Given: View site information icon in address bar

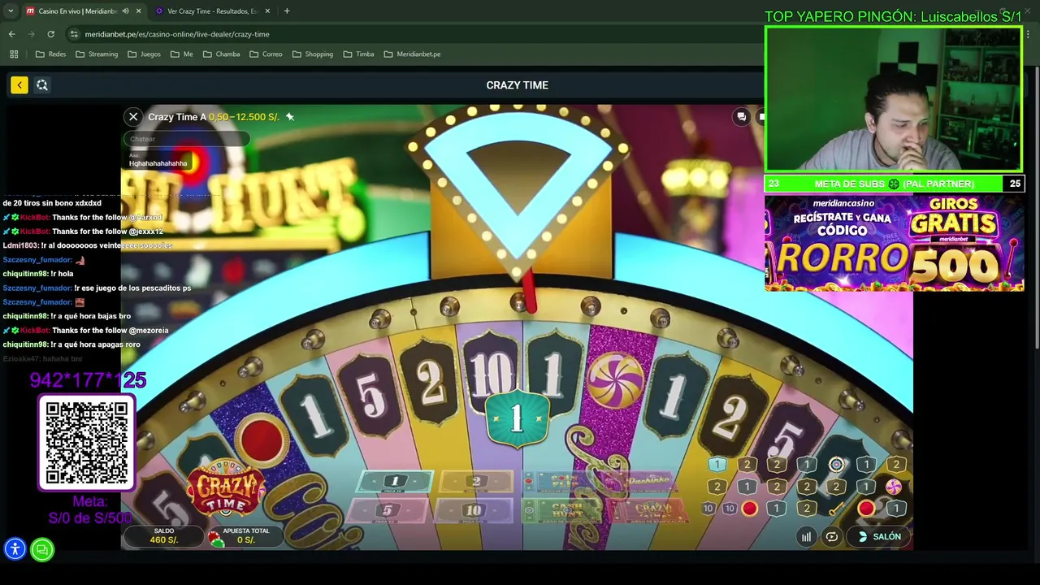Looking at the screenshot, I should (x=74, y=34).
